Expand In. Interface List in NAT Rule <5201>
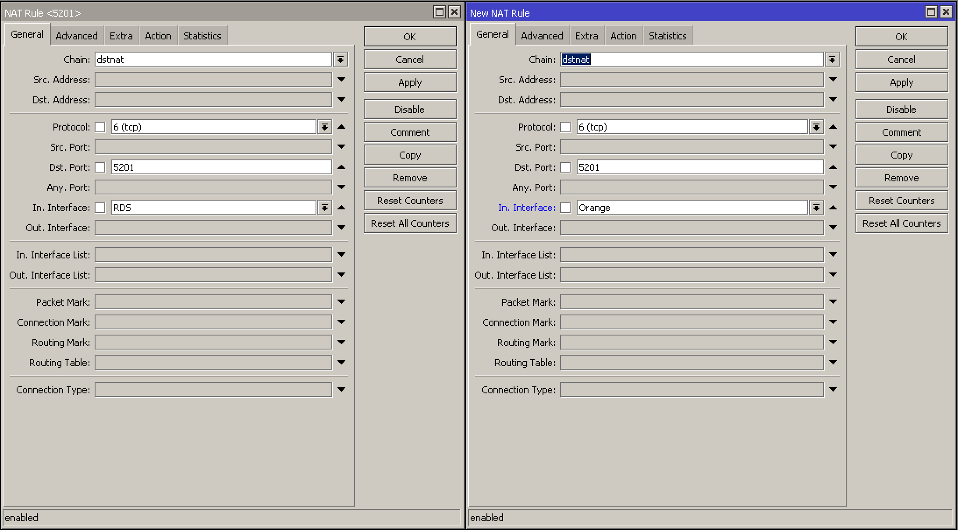Screen dimensions: 958x530 click(341, 254)
